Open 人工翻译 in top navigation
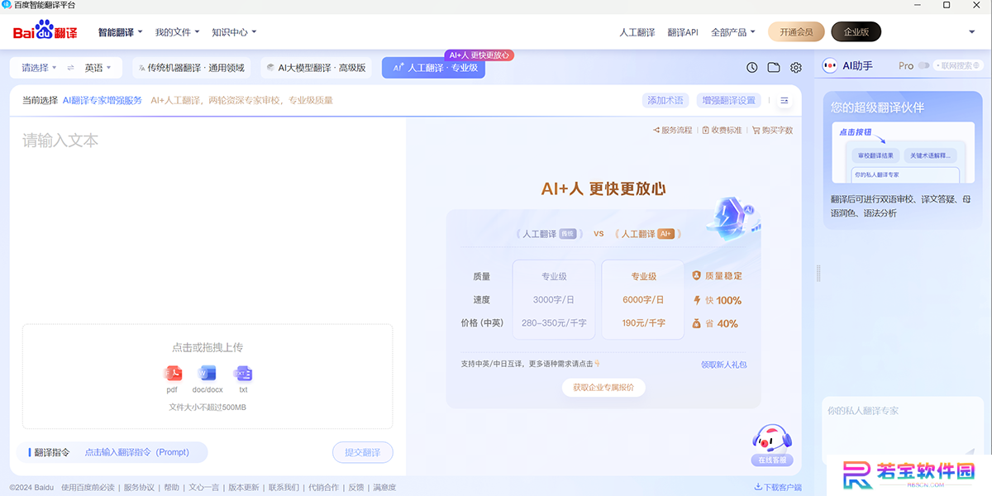Screen dimensions: 992x496 (x=637, y=32)
